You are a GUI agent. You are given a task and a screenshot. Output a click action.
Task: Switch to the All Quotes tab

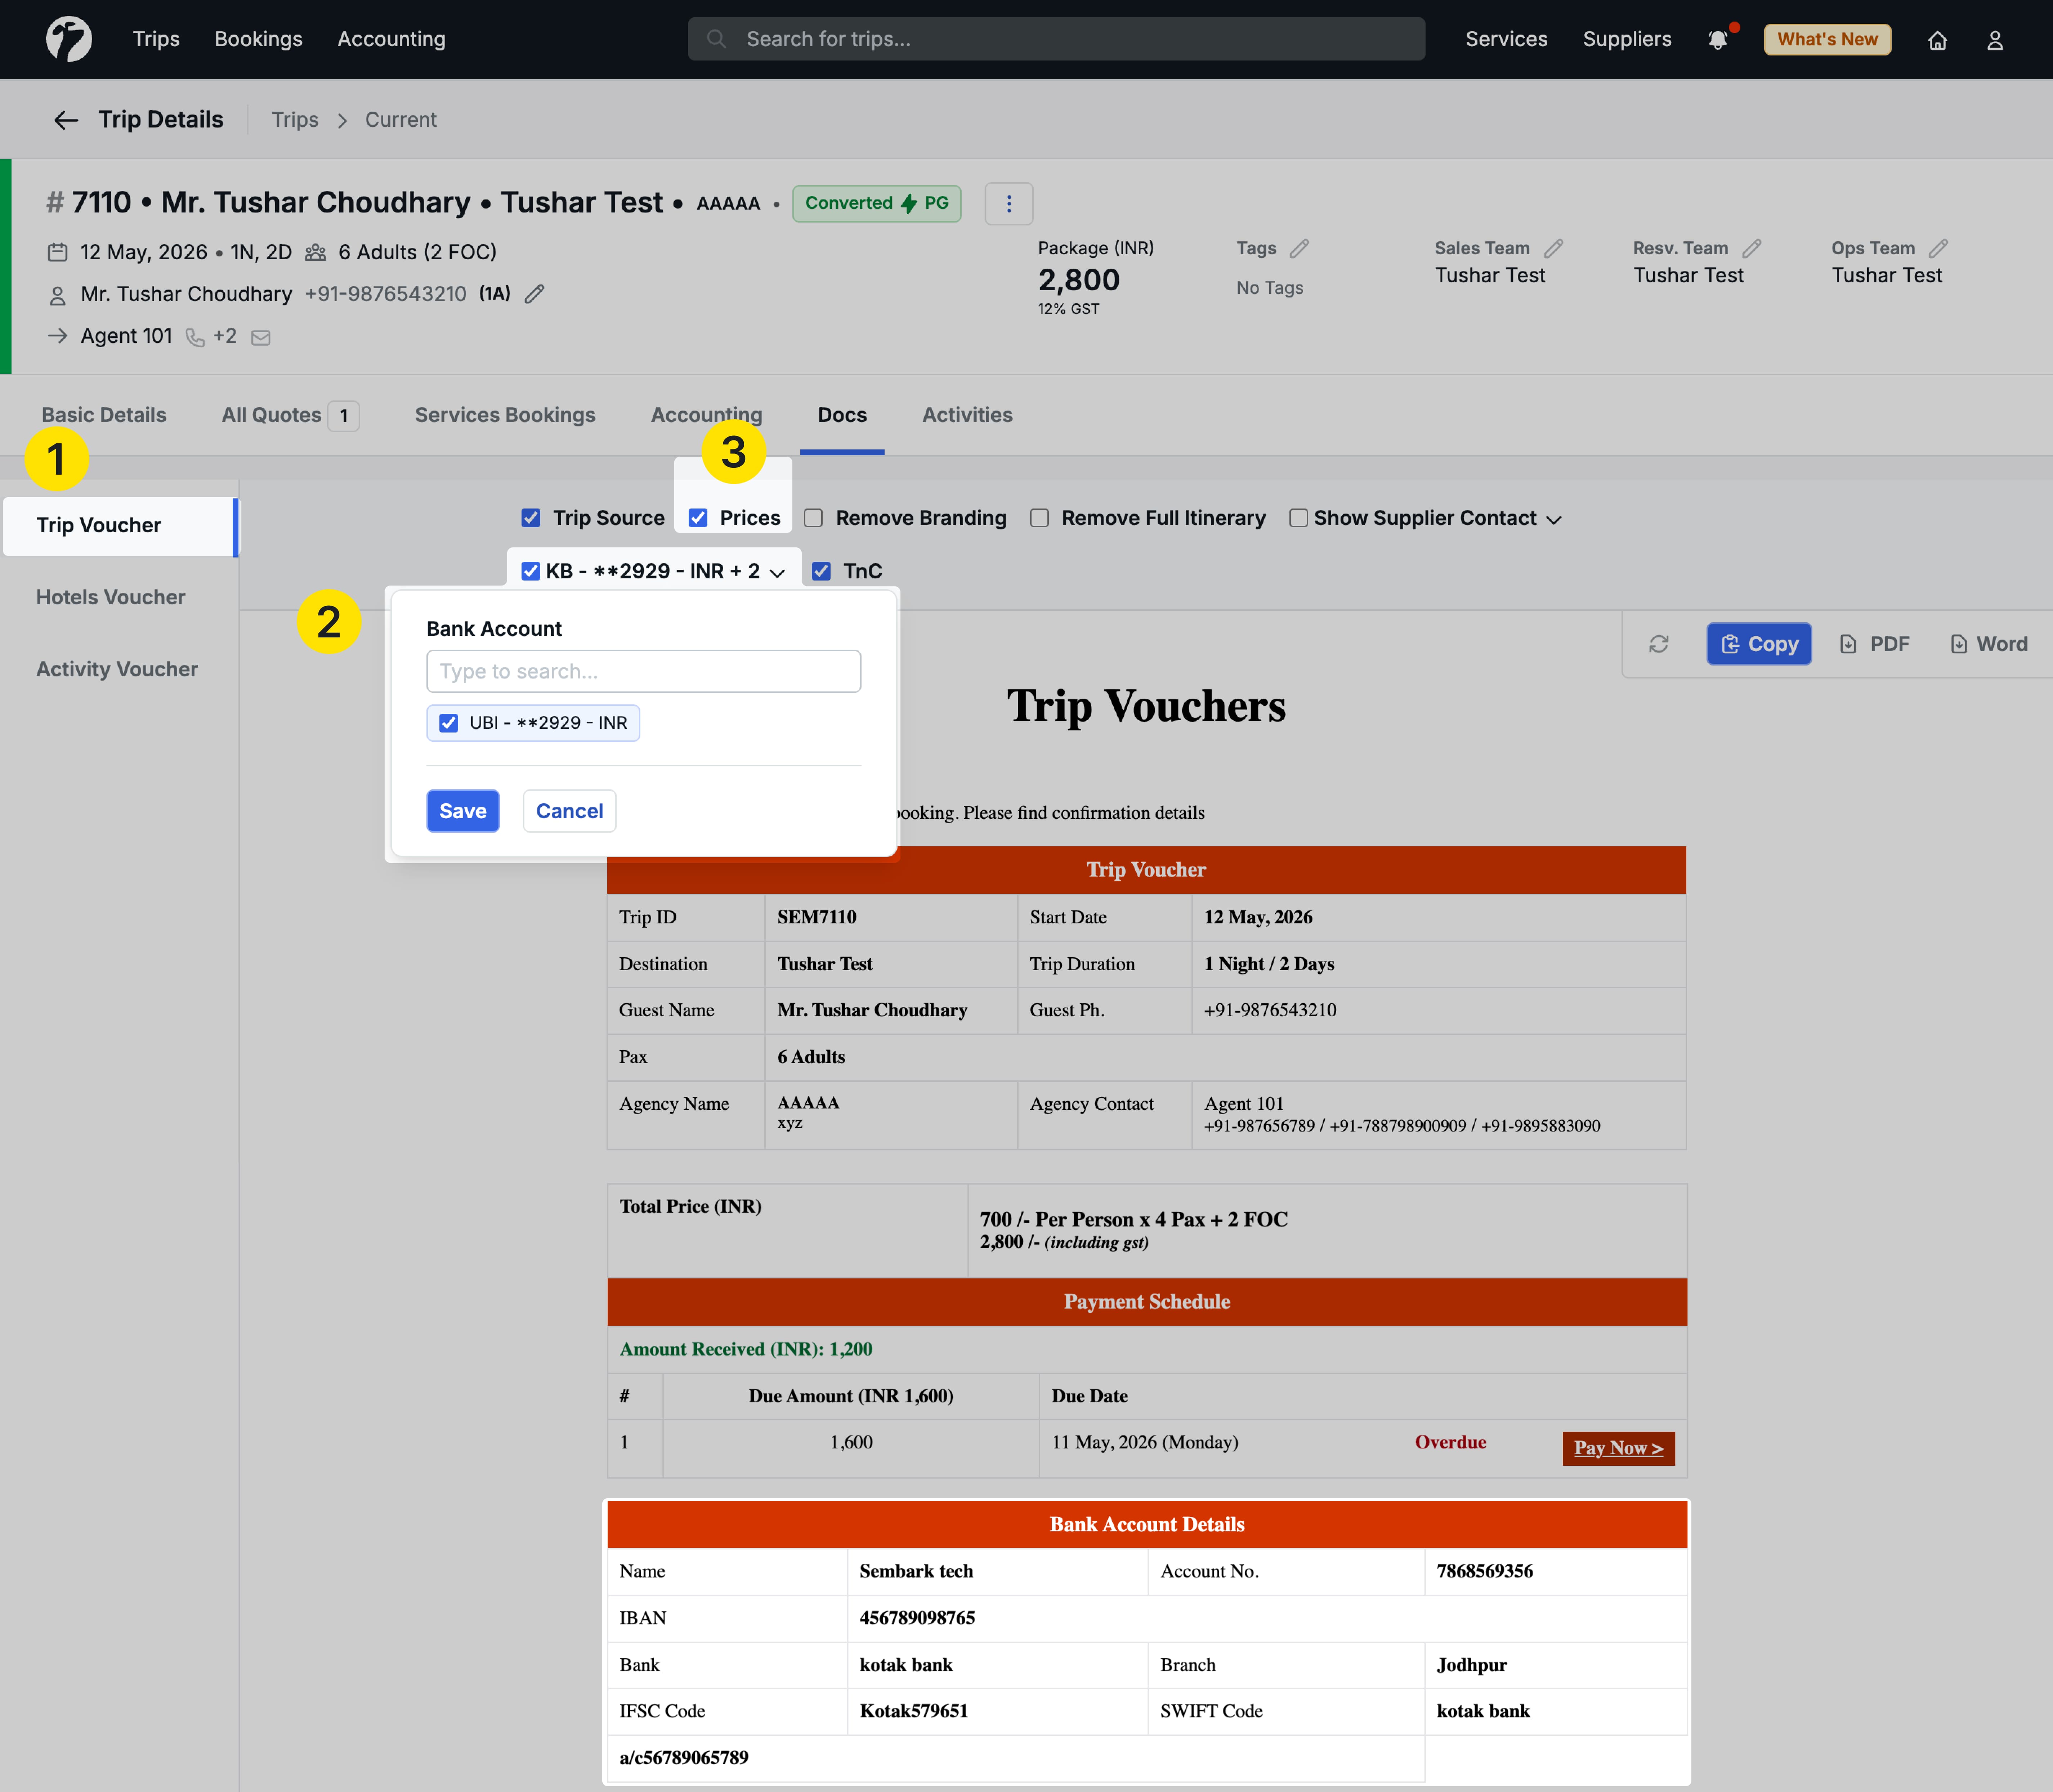coord(290,415)
